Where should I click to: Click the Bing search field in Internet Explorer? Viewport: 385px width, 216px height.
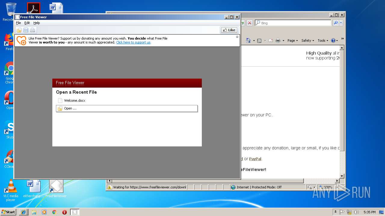293,23
